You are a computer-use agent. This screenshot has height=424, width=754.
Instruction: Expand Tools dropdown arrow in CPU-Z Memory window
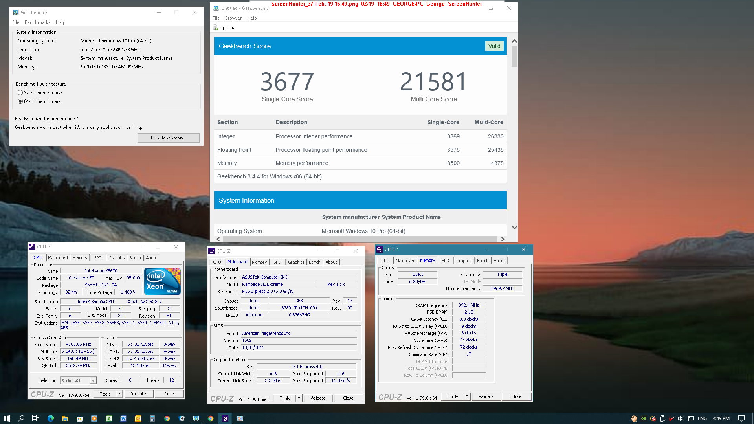[x=467, y=396]
